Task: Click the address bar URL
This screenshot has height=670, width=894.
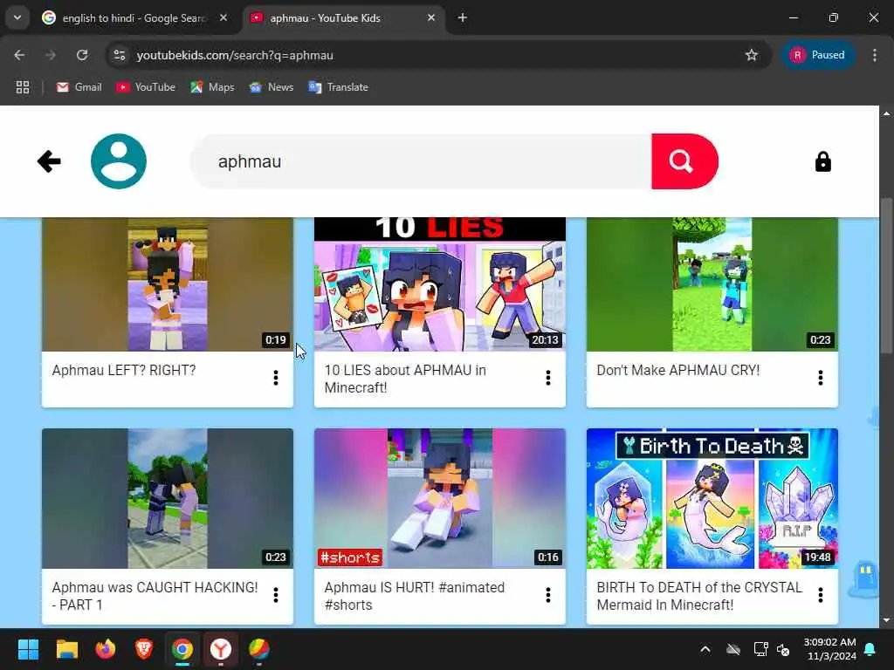Action: coord(235,55)
